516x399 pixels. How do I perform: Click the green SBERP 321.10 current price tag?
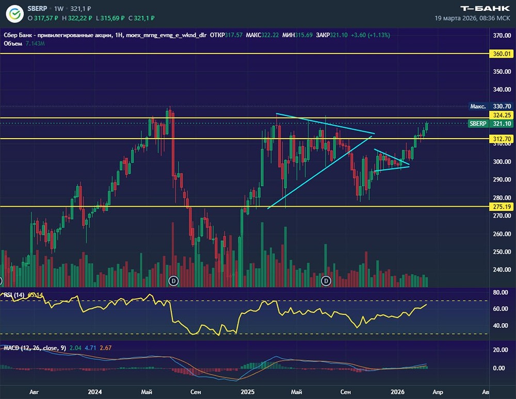[491, 124]
